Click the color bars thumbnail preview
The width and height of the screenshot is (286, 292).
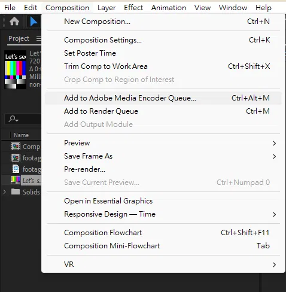tap(16, 70)
